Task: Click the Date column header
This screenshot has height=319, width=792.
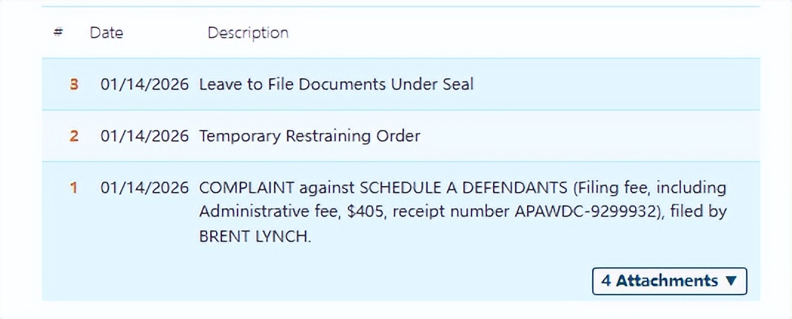Action: tap(107, 32)
